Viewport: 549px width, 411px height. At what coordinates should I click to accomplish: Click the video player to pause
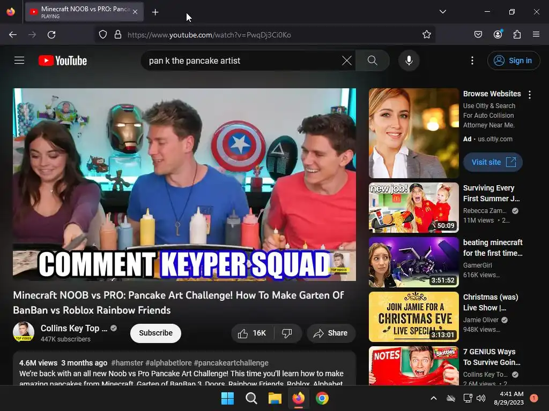click(184, 184)
